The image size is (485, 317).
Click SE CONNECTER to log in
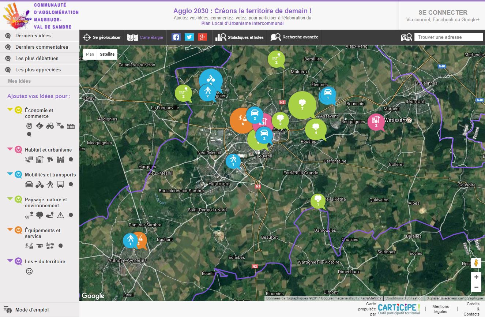[443, 12]
